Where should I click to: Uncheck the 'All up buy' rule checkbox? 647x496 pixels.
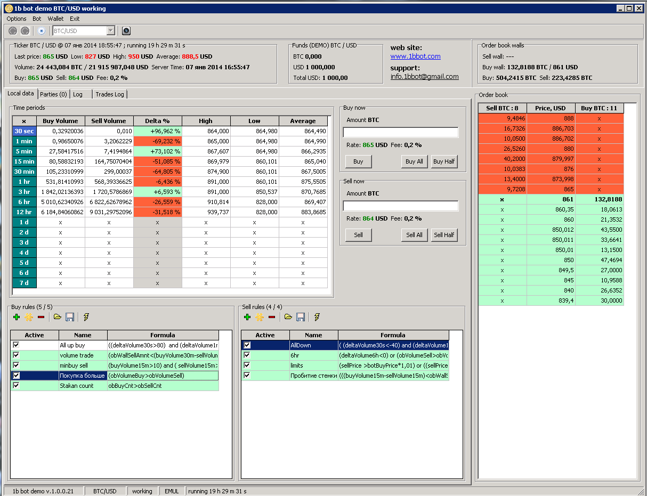(16, 345)
